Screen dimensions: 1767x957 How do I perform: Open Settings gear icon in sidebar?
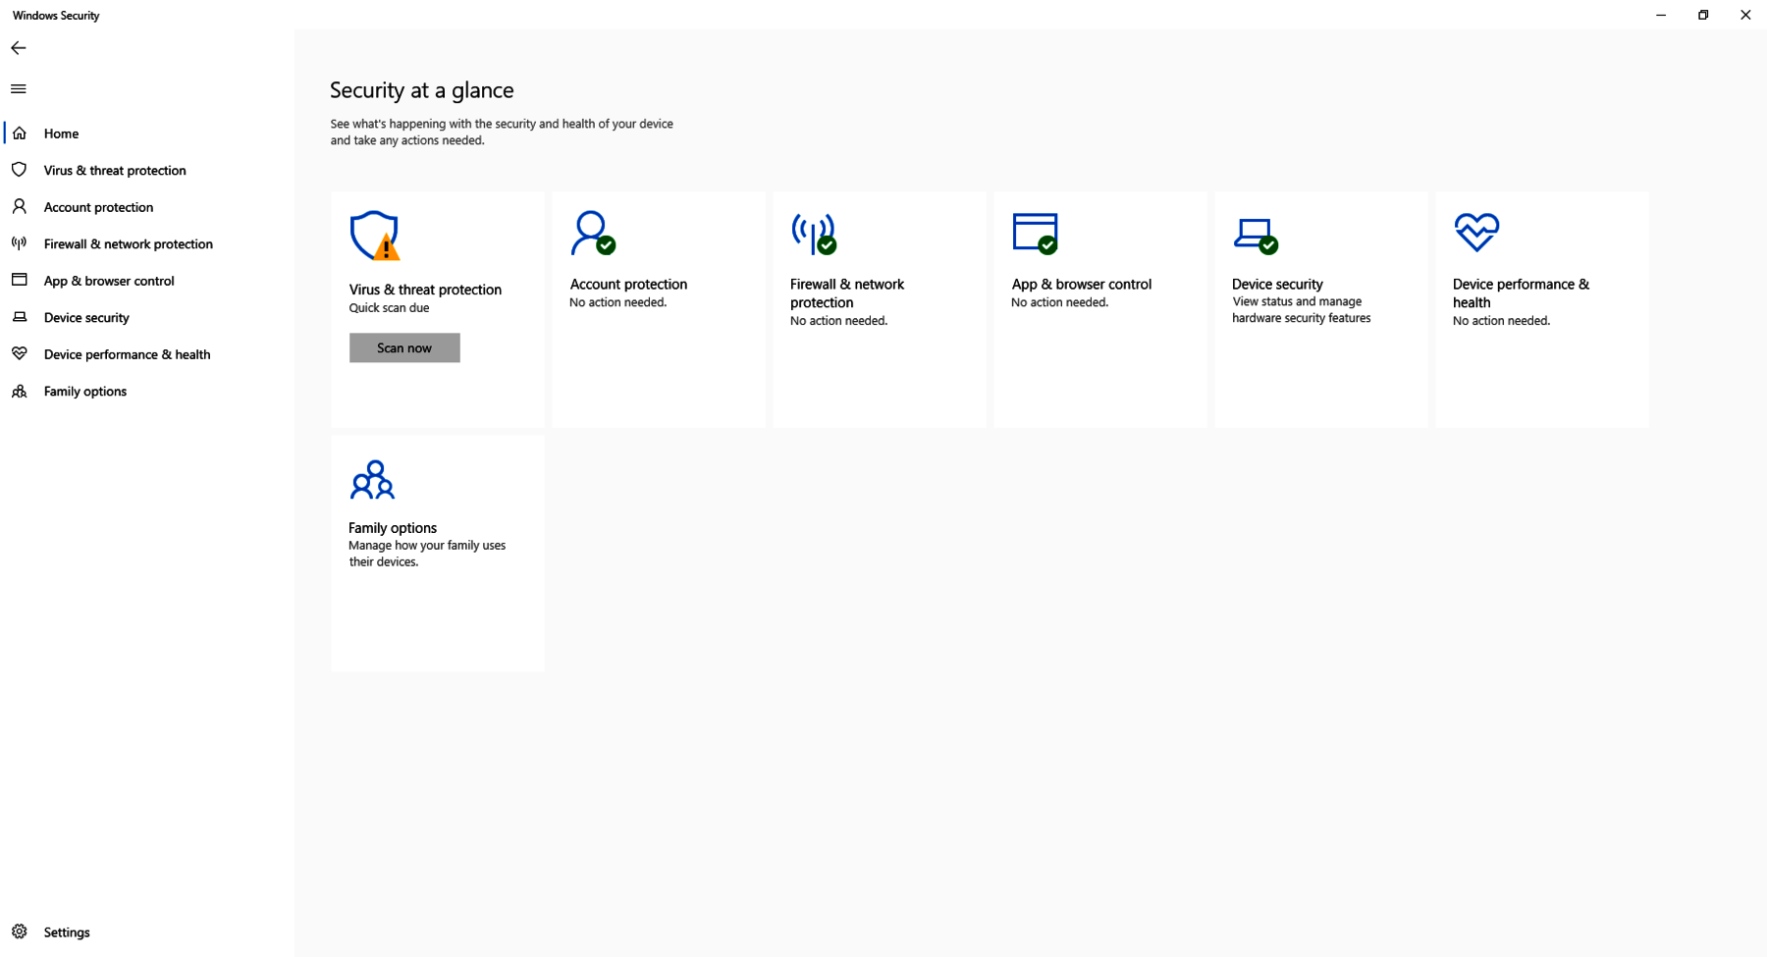[20, 931]
